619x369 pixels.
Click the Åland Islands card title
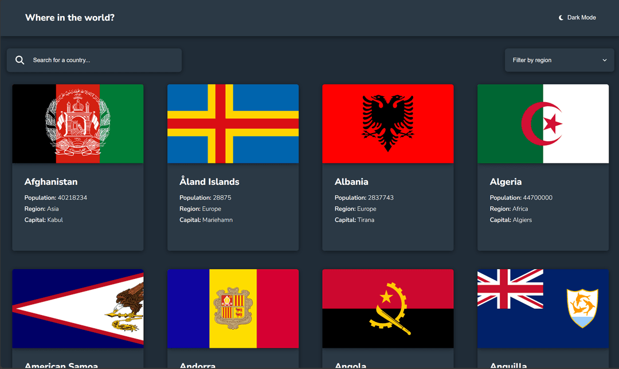(x=209, y=182)
